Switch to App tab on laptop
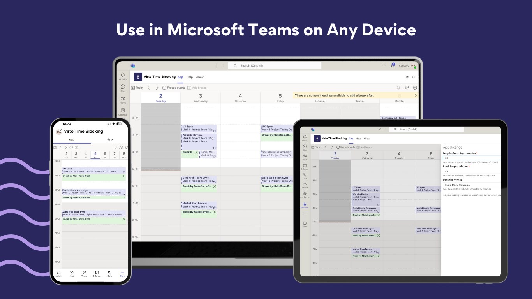 tap(180, 77)
